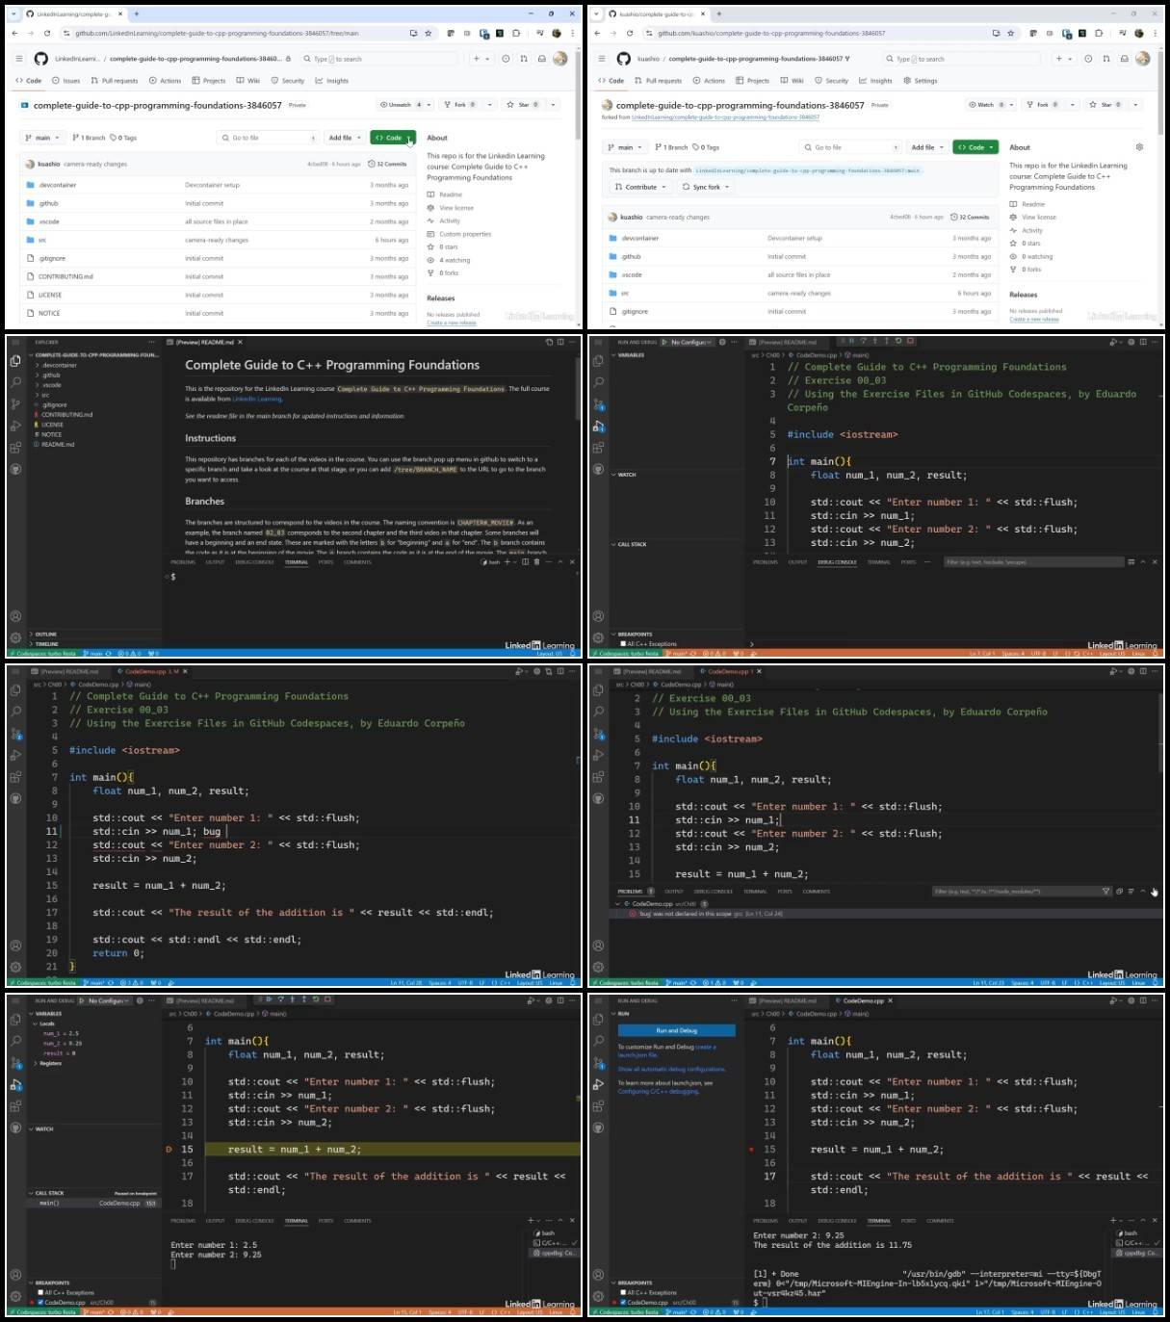1170x1322 pixels.
Task: Remove the red breakpoint dot on line 15
Action: (x=751, y=1149)
